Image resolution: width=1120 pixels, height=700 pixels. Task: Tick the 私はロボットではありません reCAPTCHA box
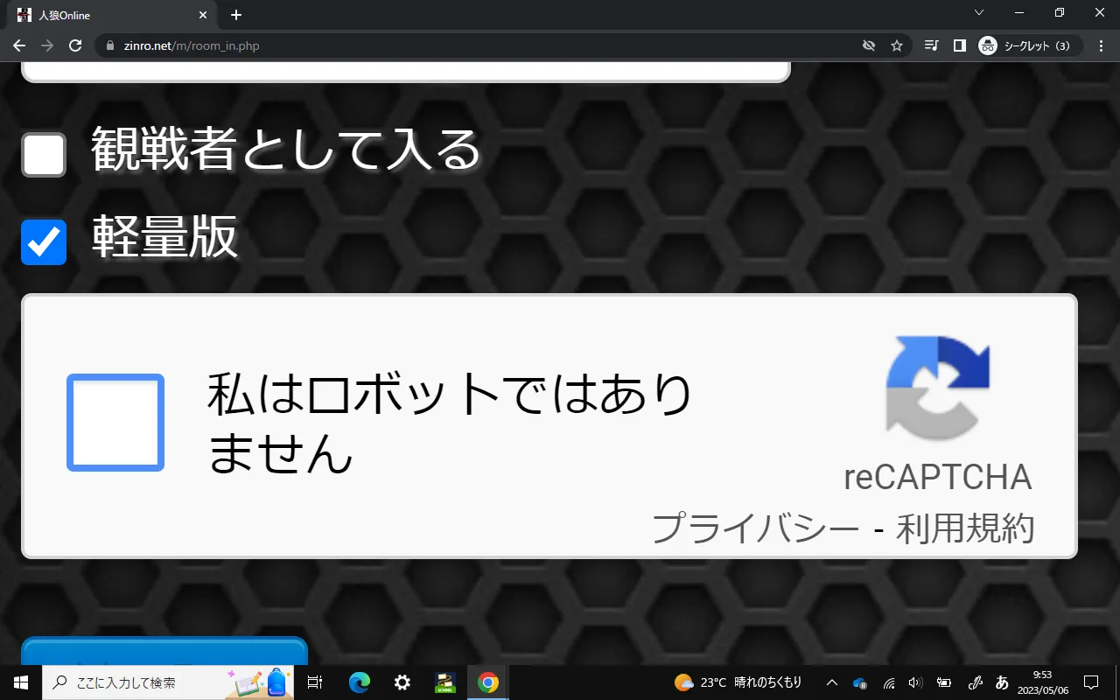click(x=115, y=423)
